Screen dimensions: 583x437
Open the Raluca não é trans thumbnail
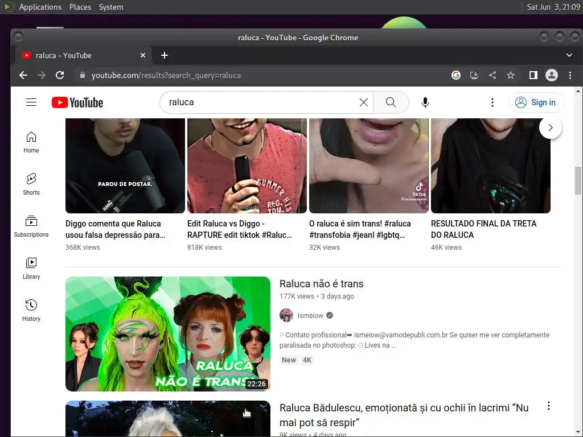pos(168,333)
